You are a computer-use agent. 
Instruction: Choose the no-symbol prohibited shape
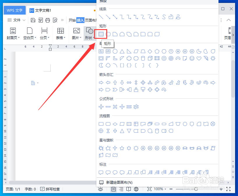[x=171, y=58]
